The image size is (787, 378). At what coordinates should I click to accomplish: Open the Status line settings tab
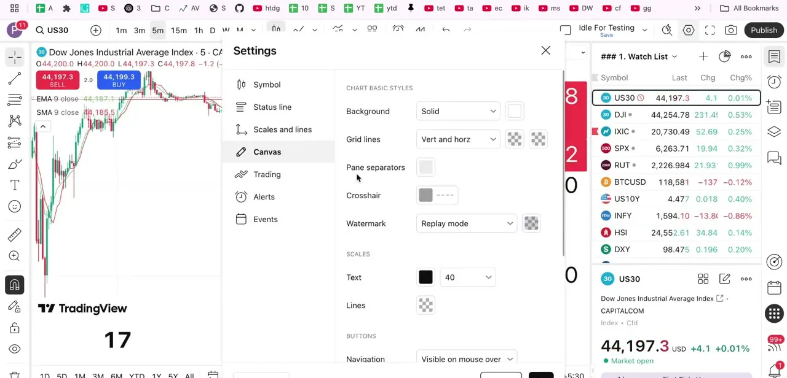pyautogui.click(x=278, y=107)
